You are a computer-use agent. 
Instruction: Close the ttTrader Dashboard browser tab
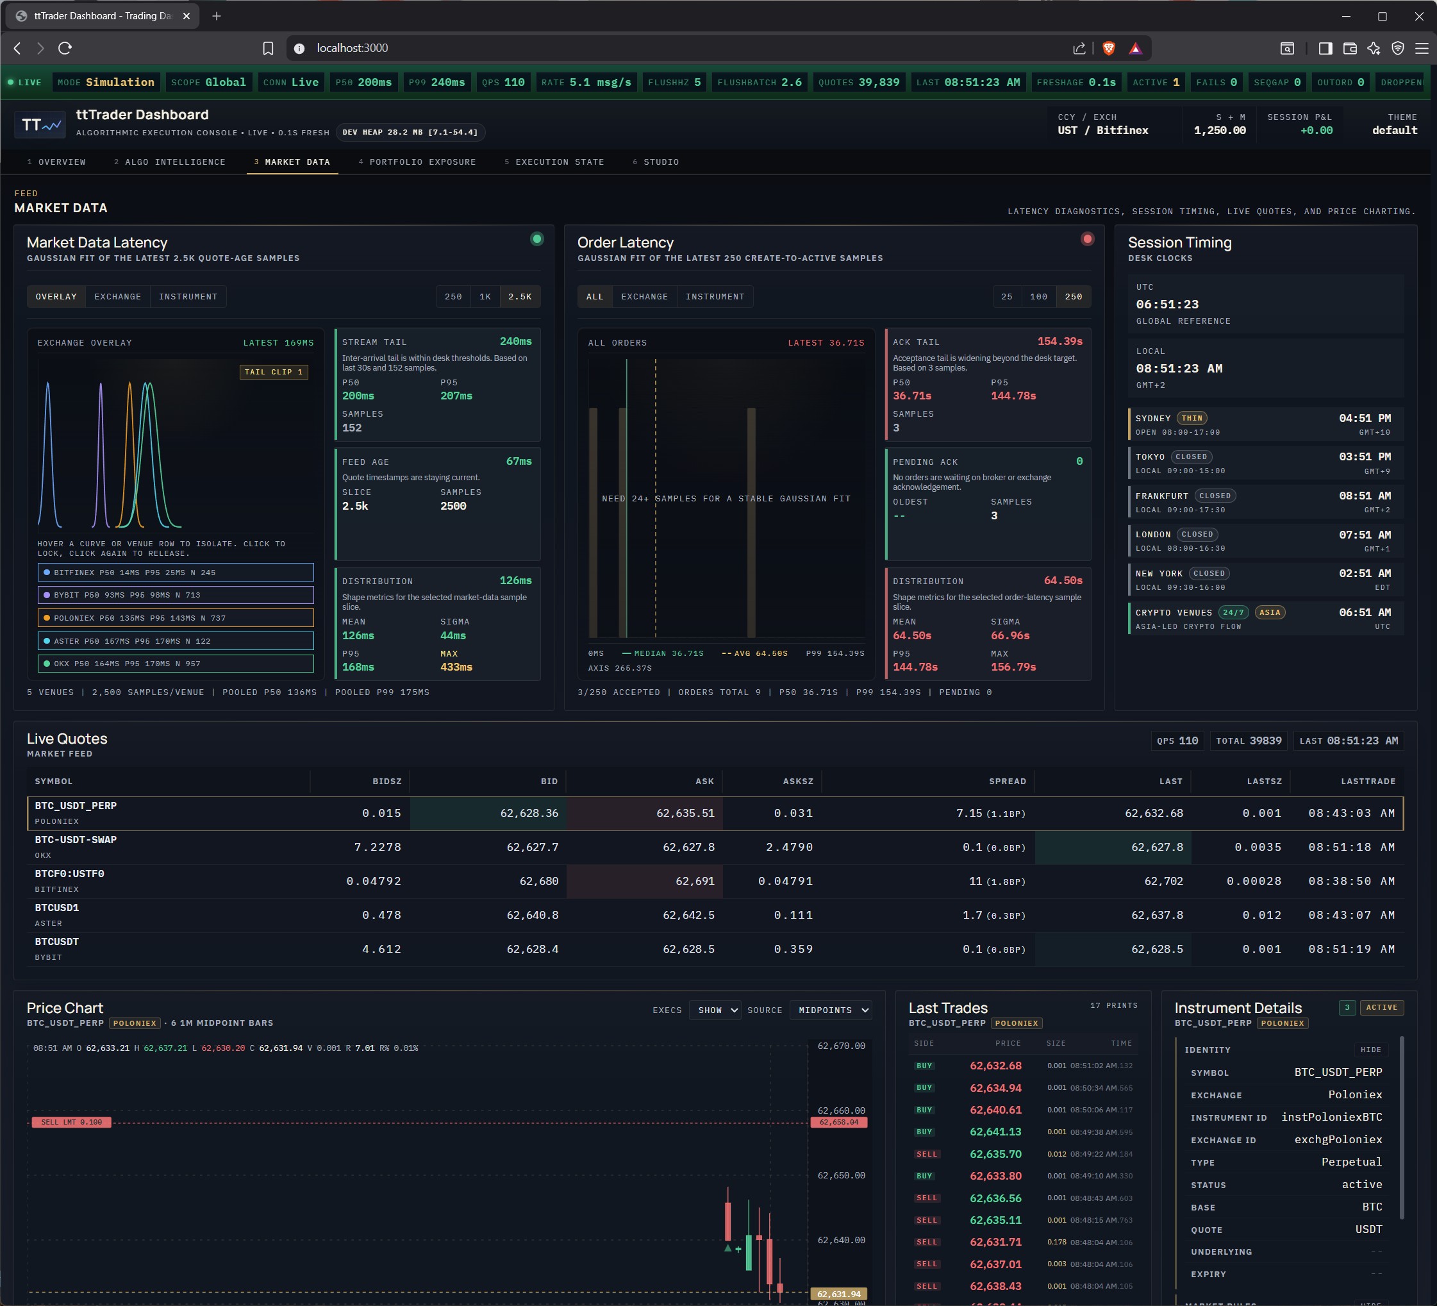[x=186, y=15]
